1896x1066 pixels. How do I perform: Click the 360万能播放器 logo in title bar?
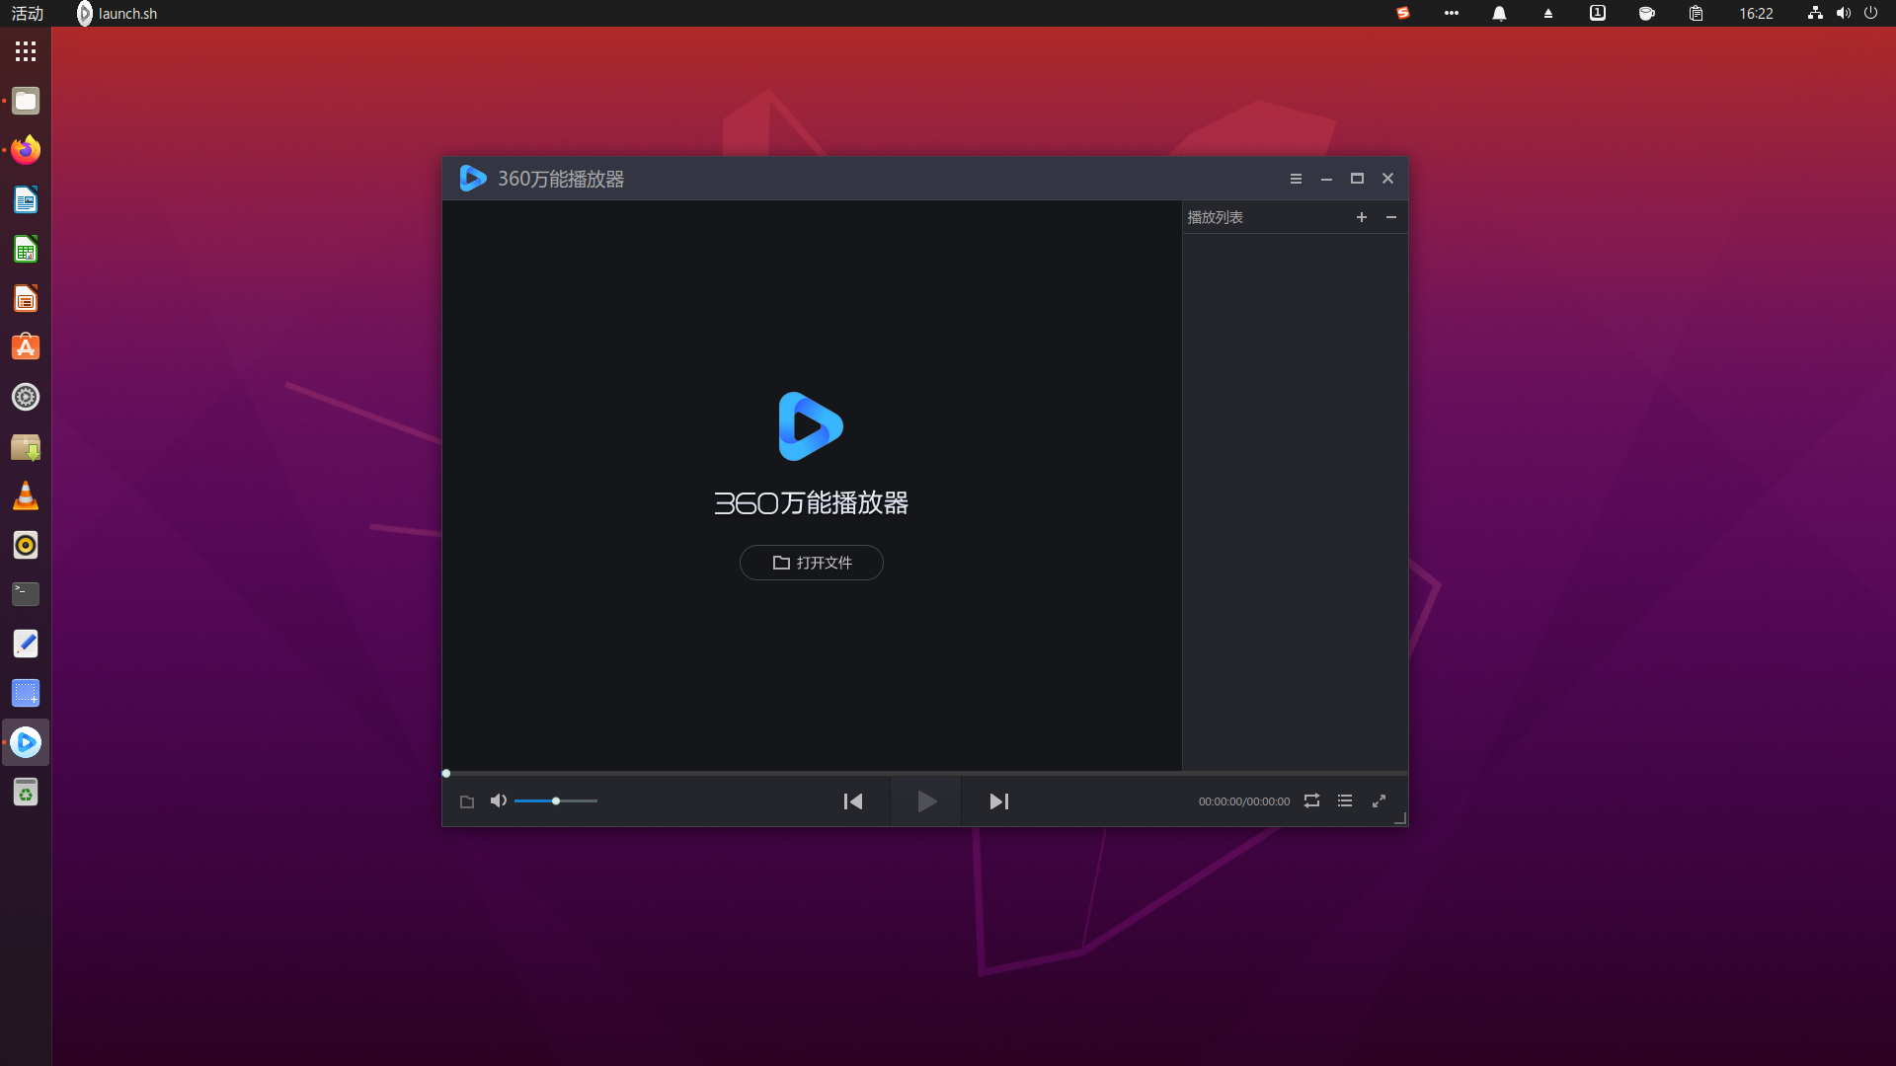point(473,179)
